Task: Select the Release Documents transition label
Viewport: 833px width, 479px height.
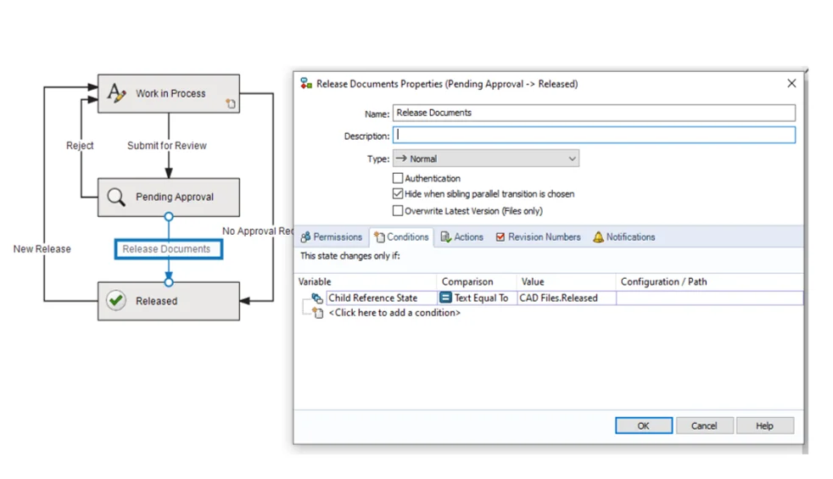Action: click(x=168, y=249)
